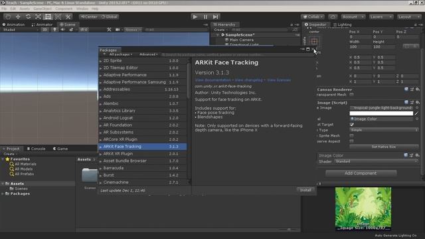Open Canvas Renderer gear menu

pyautogui.click(x=418, y=89)
